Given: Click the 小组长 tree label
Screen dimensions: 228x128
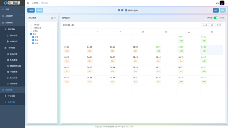Looking at the screenshot, I should (35, 31).
